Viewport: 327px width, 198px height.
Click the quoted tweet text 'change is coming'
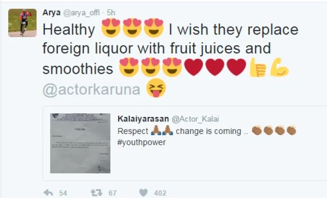pos(208,131)
